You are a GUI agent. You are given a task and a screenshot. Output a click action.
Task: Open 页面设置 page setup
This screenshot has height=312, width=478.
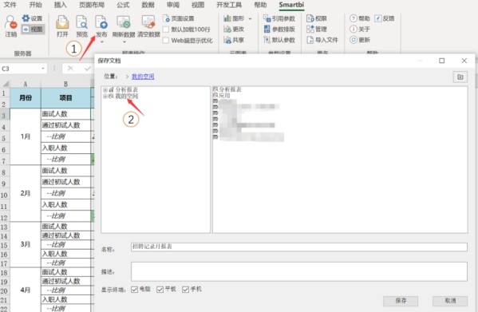point(179,18)
